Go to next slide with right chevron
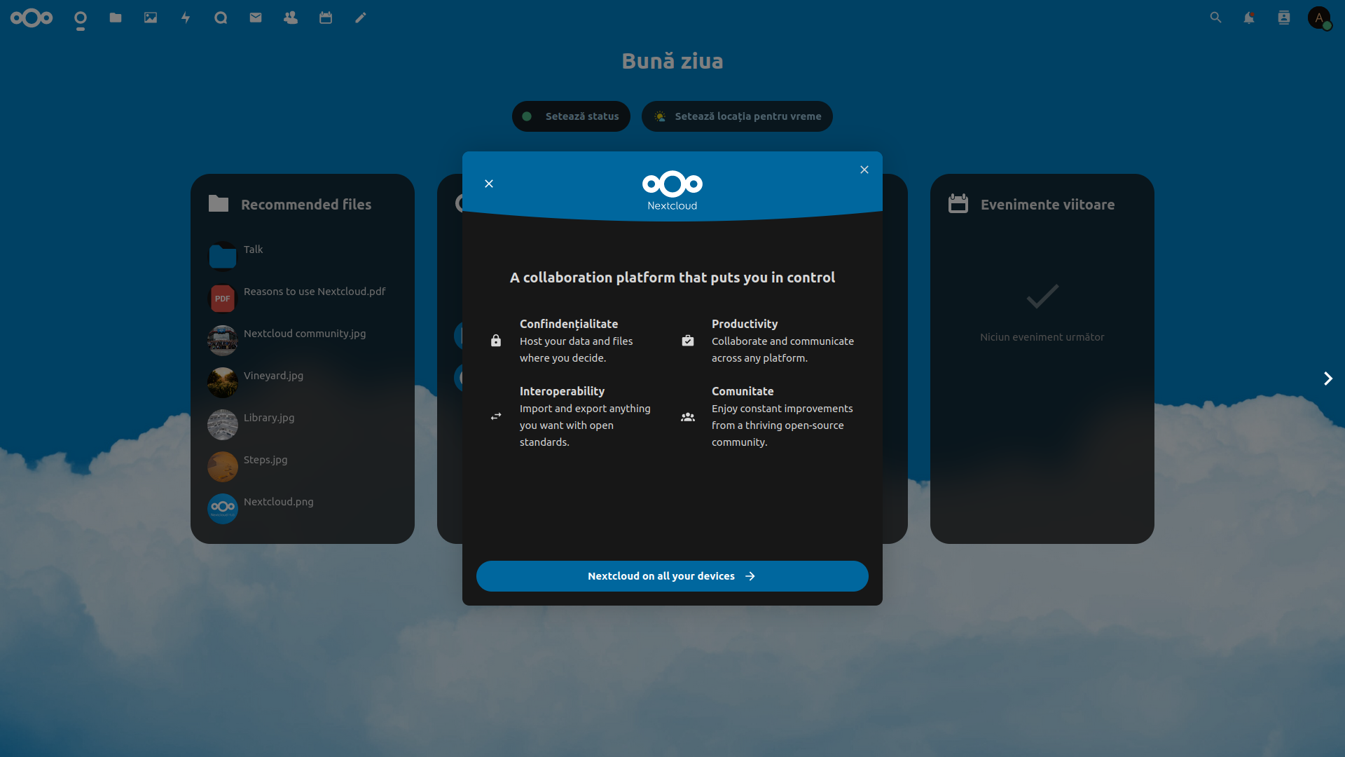This screenshot has height=757, width=1345. [x=1327, y=378]
